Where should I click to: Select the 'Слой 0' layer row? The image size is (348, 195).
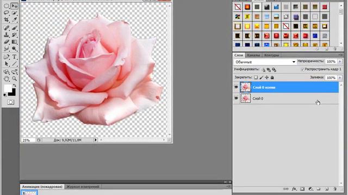286,99
